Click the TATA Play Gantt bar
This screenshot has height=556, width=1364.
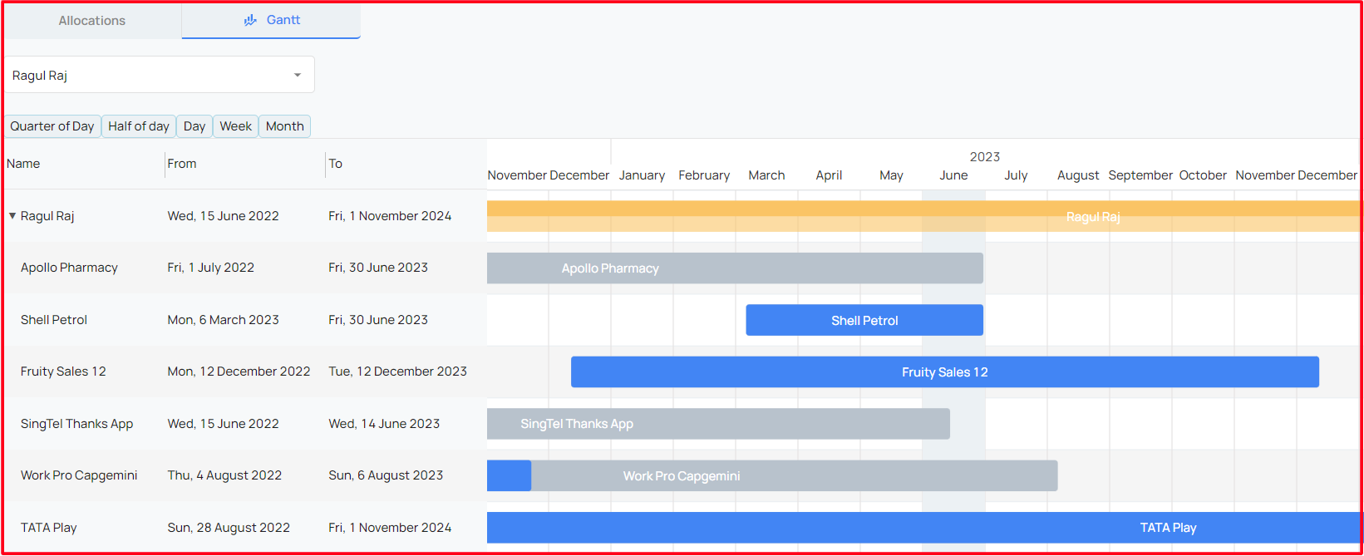pos(924,528)
